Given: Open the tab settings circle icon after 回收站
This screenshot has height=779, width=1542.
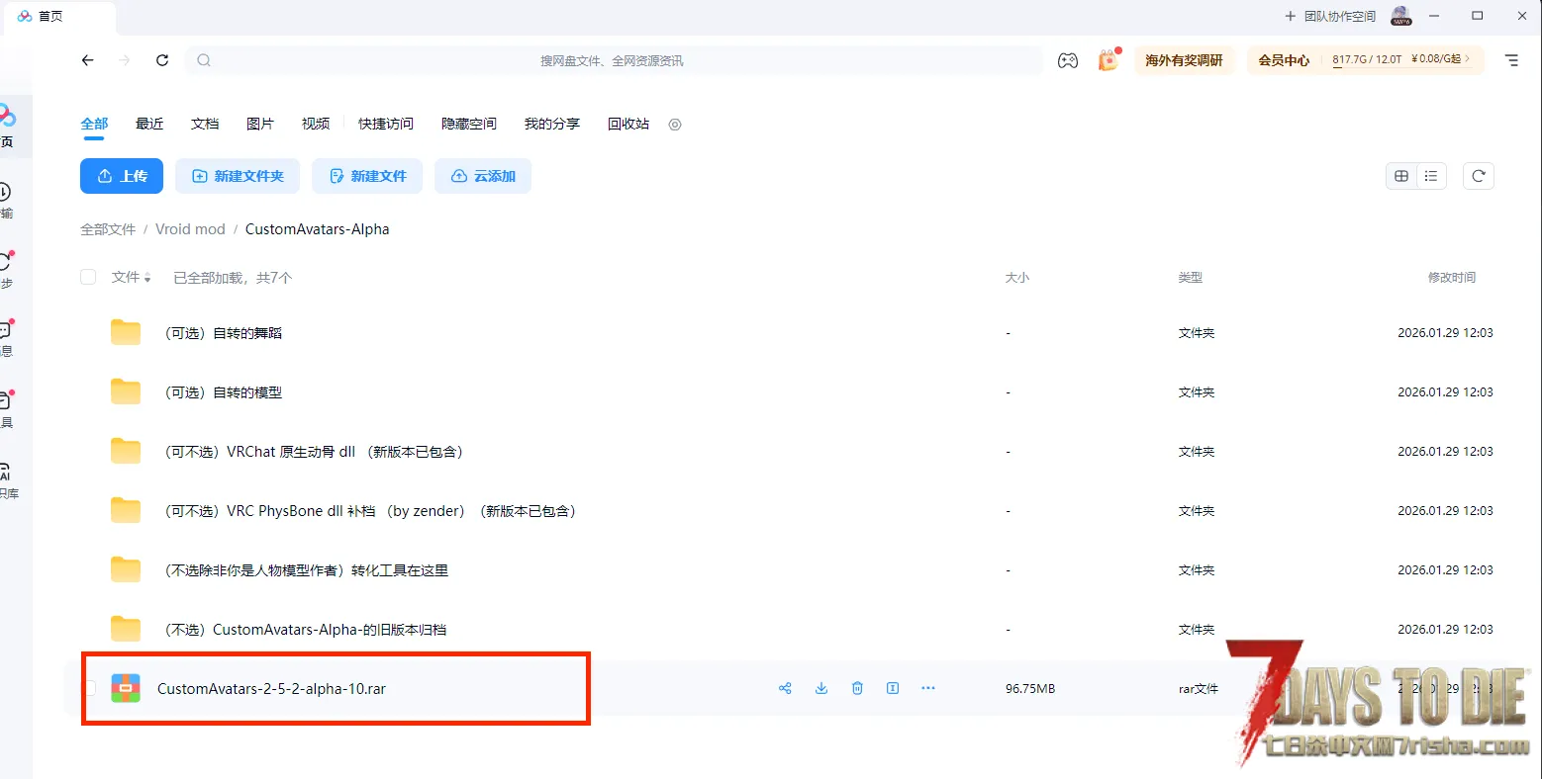Looking at the screenshot, I should 675,125.
